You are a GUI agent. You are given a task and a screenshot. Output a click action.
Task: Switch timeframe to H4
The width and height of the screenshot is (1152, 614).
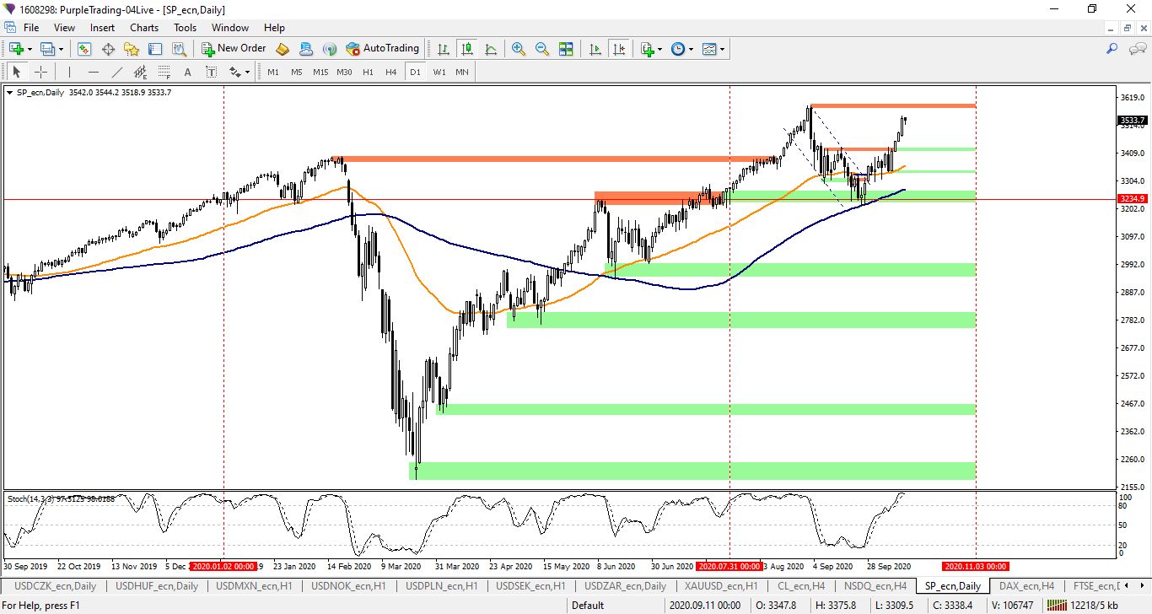pos(391,73)
